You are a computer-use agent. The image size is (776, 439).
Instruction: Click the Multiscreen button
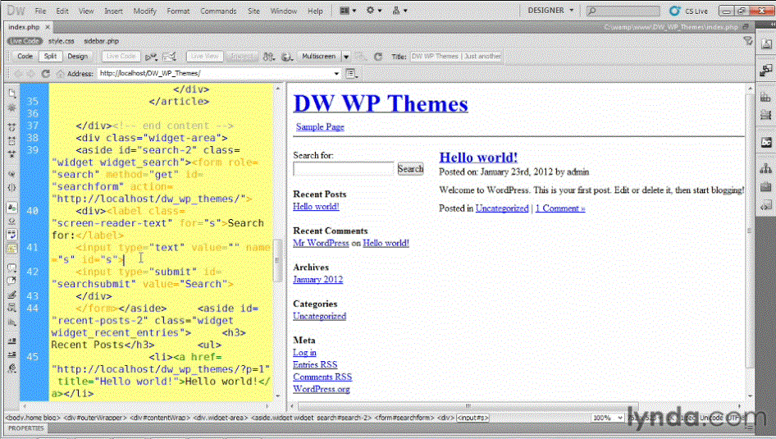coord(319,57)
